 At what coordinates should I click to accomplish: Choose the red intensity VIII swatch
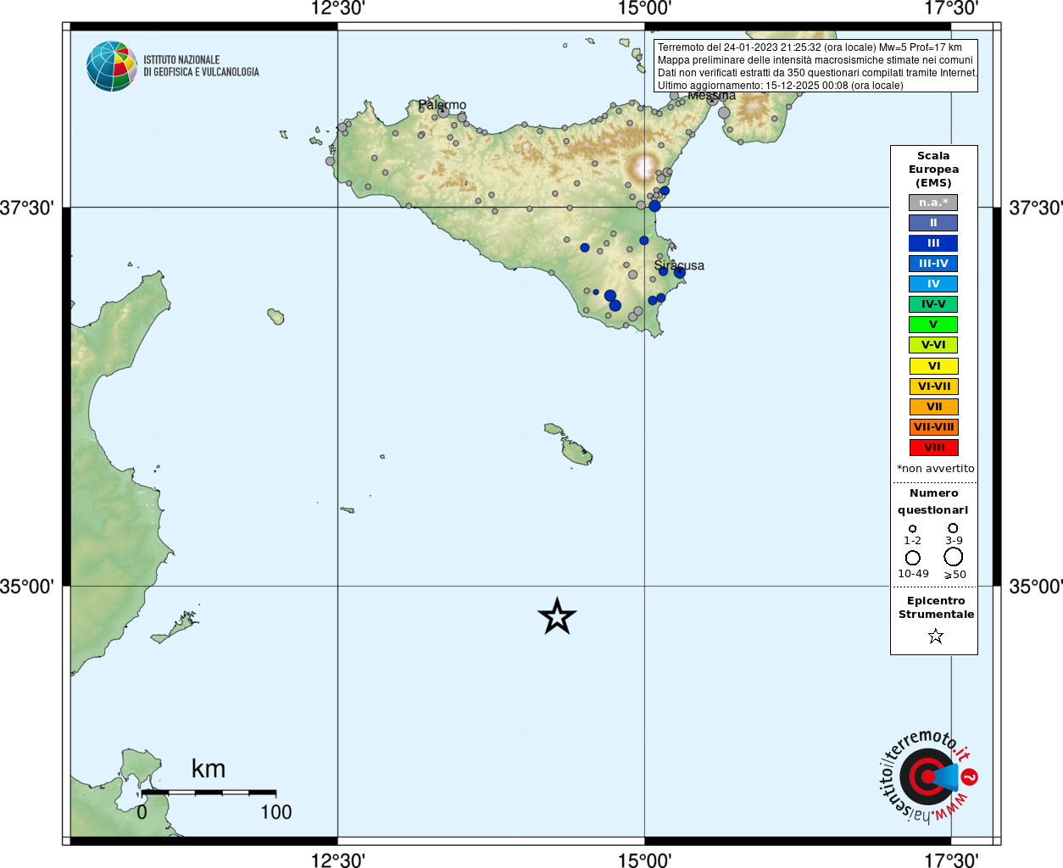tap(933, 448)
